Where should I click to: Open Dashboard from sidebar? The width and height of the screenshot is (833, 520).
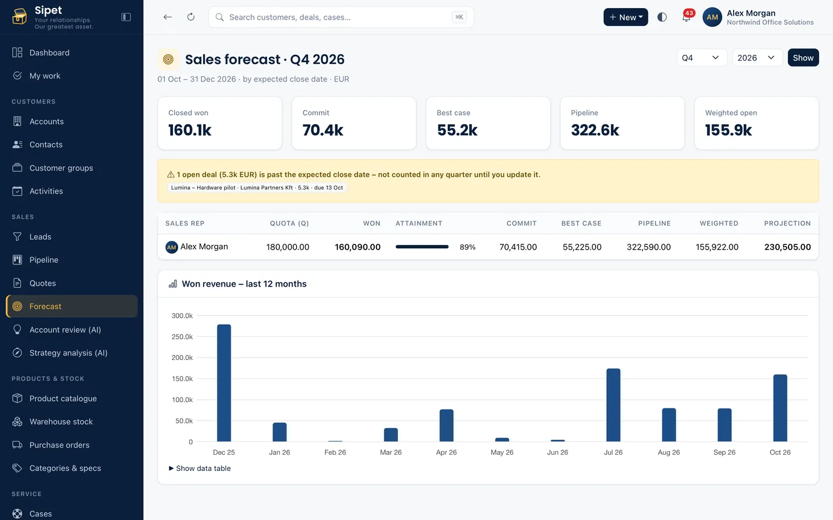pos(72,53)
